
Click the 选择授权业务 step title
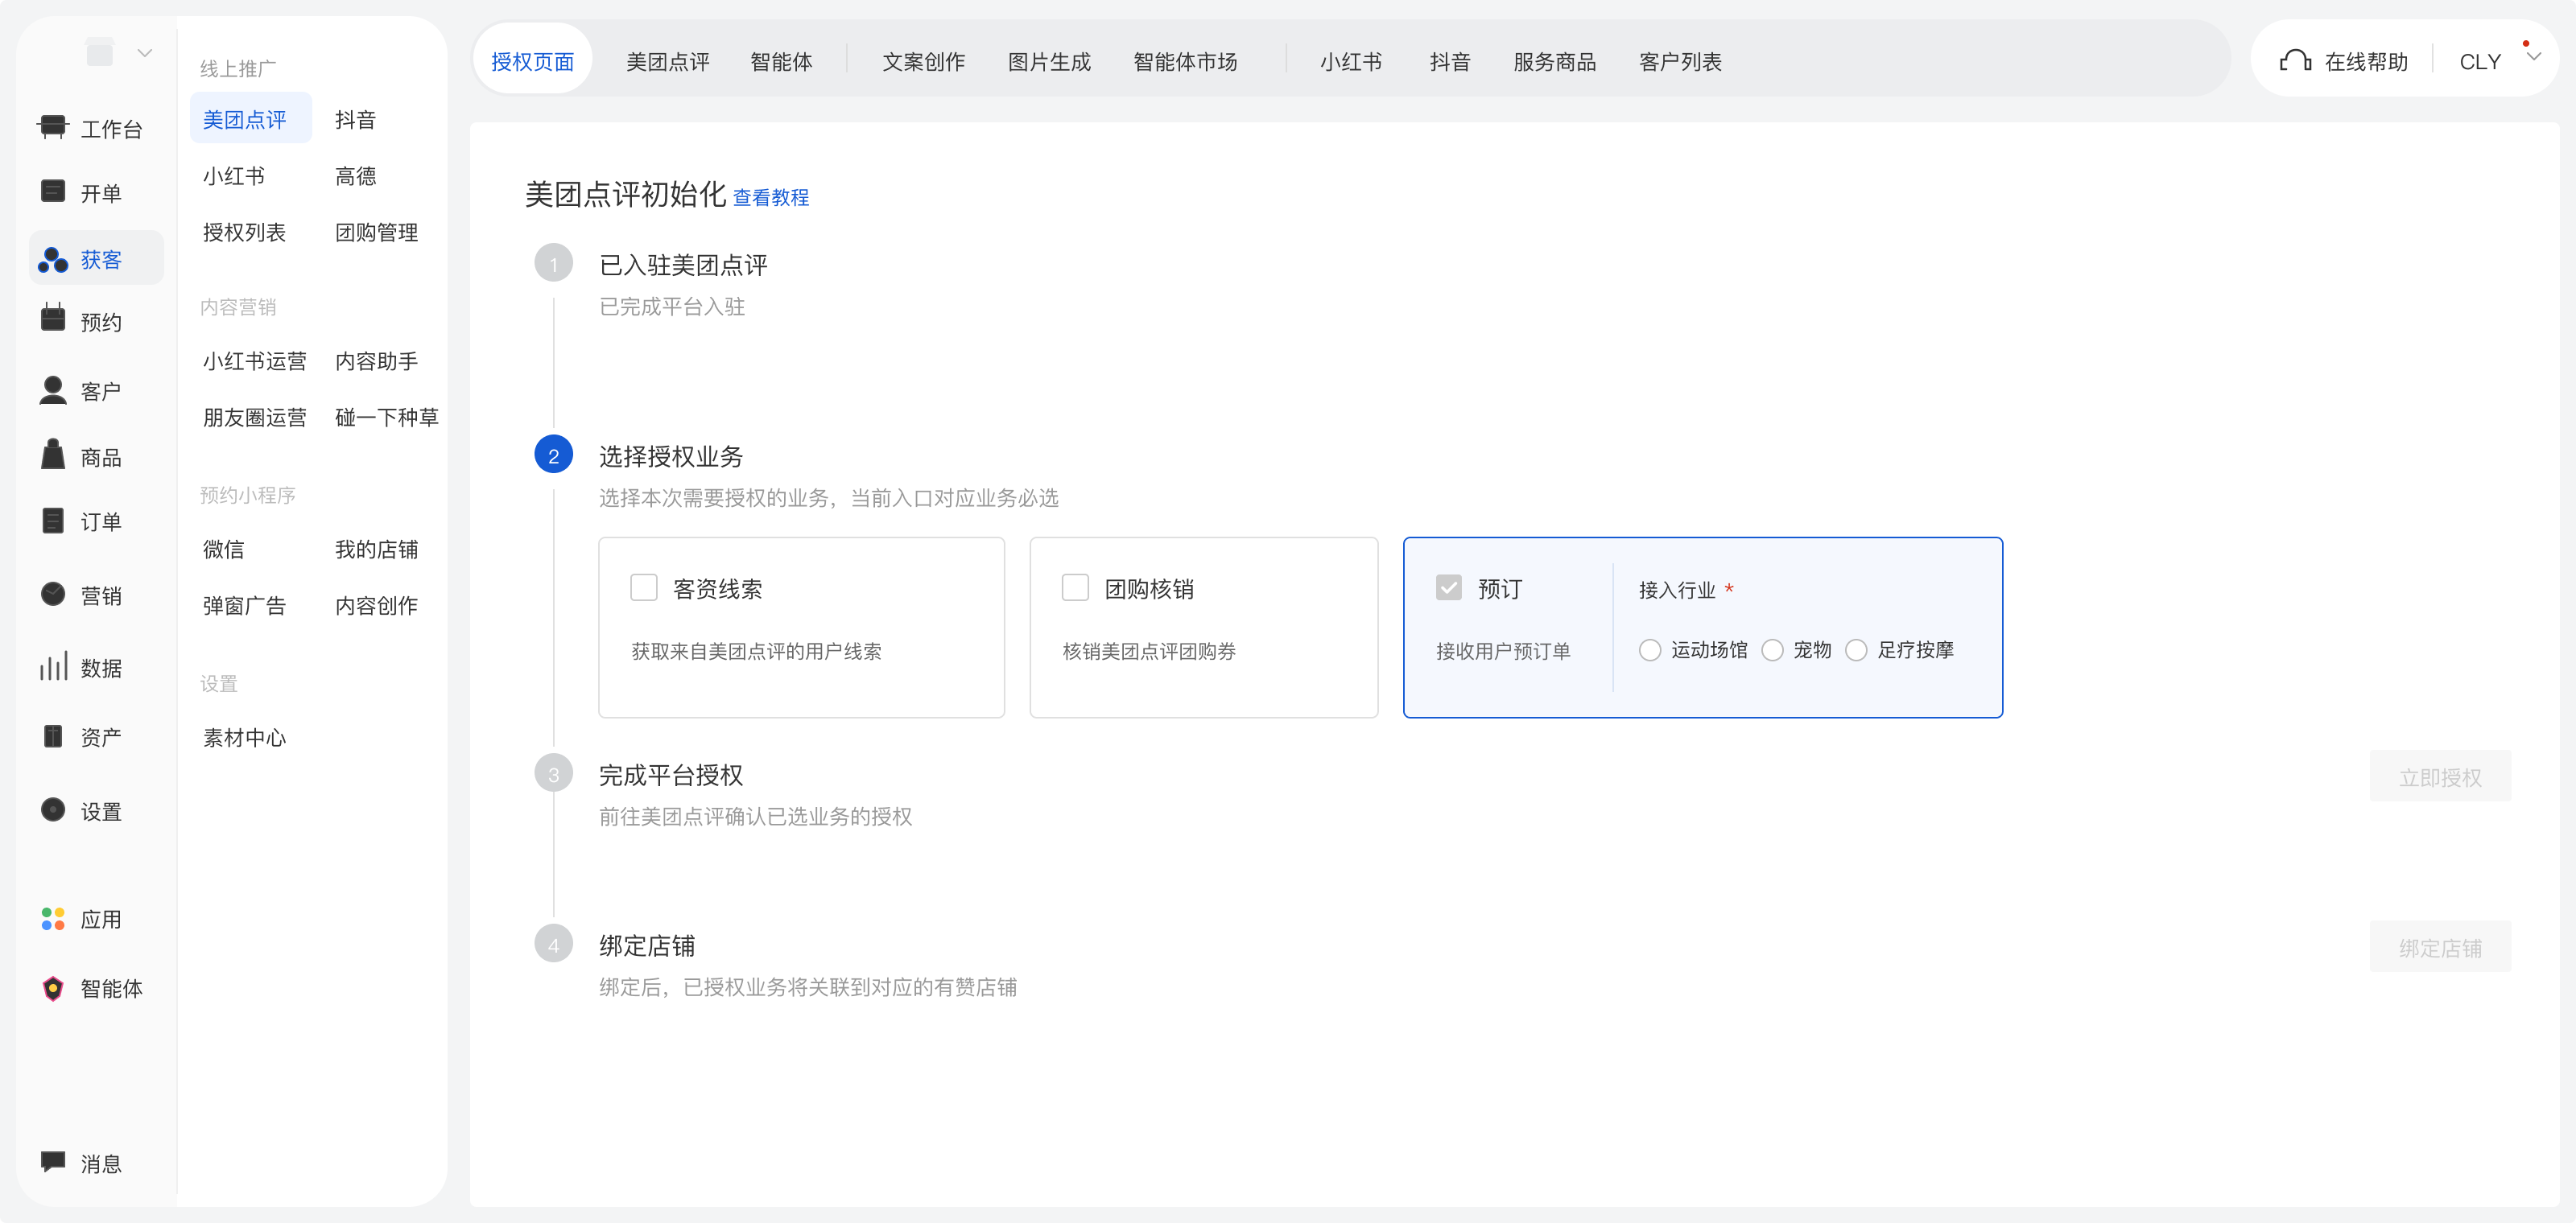point(671,457)
